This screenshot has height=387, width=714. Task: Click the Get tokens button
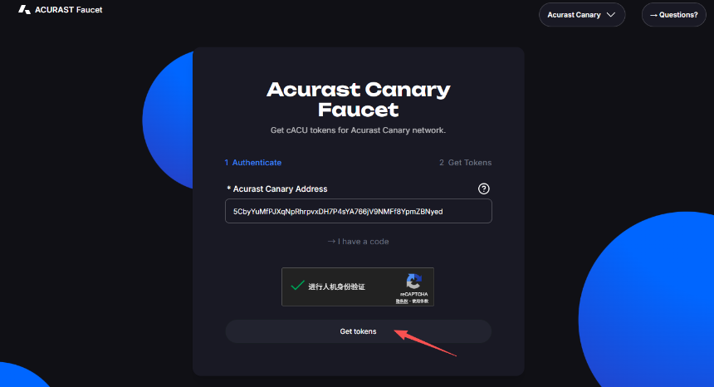pyautogui.click(x=359, y=331)
